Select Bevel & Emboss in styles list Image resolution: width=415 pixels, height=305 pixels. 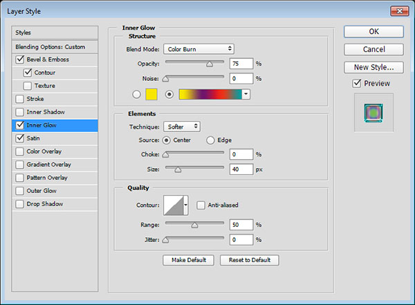(x=48, y=59)
